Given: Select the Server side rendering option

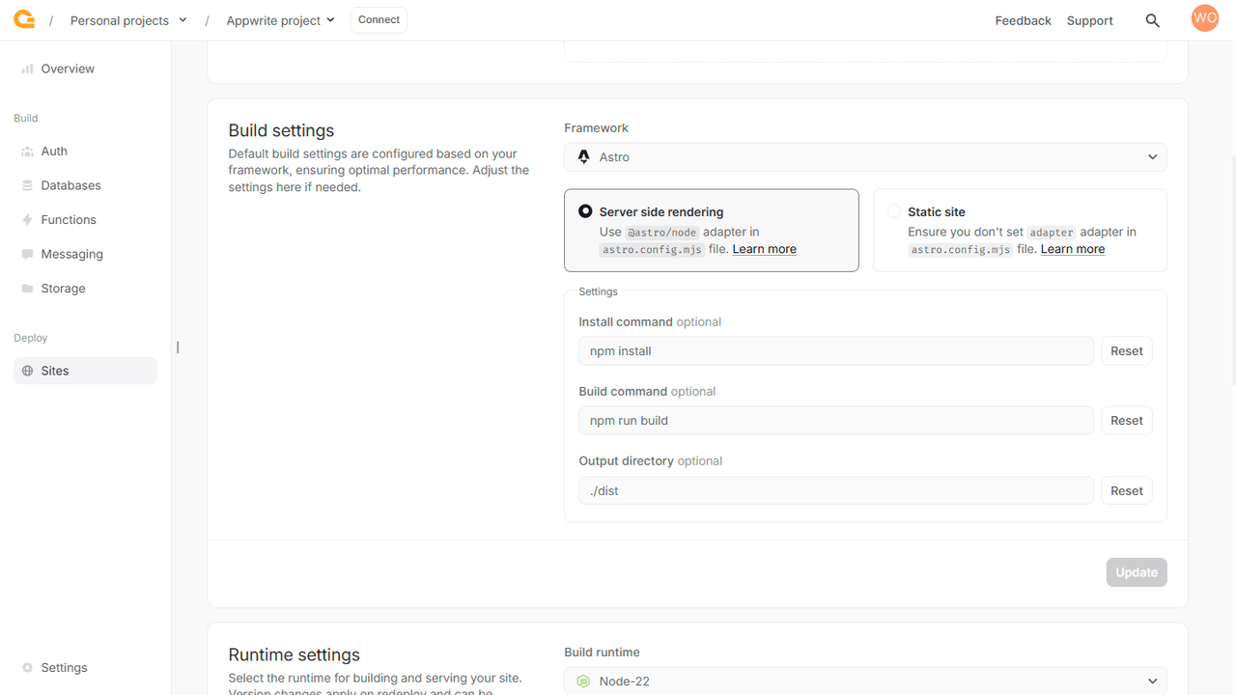Looking at the screenshot, I should 585,211.
